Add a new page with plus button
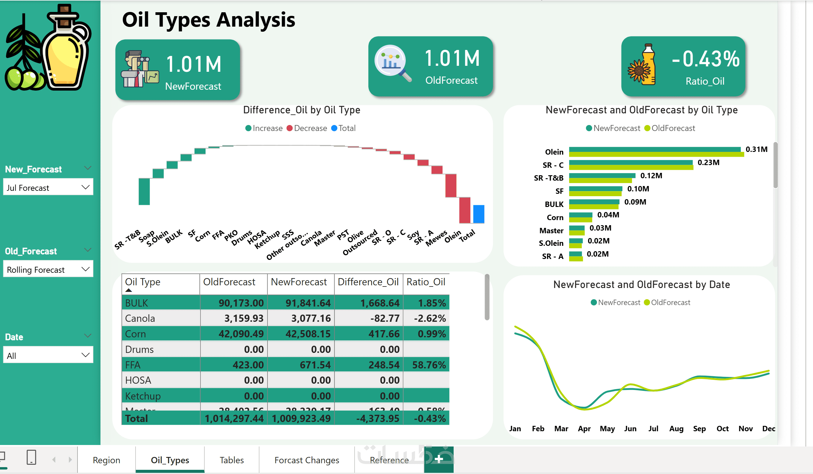The height and width of the screenshot is (474, 813). pos(439,459)
